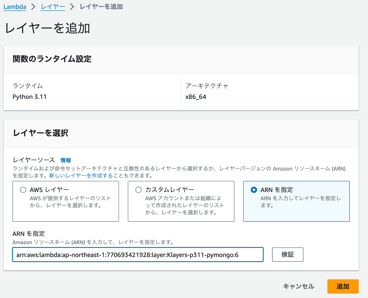Viewport: 368px width, 298px height.
Task: Click the レイヤーを追加 page title
Action: pos(48,28)
